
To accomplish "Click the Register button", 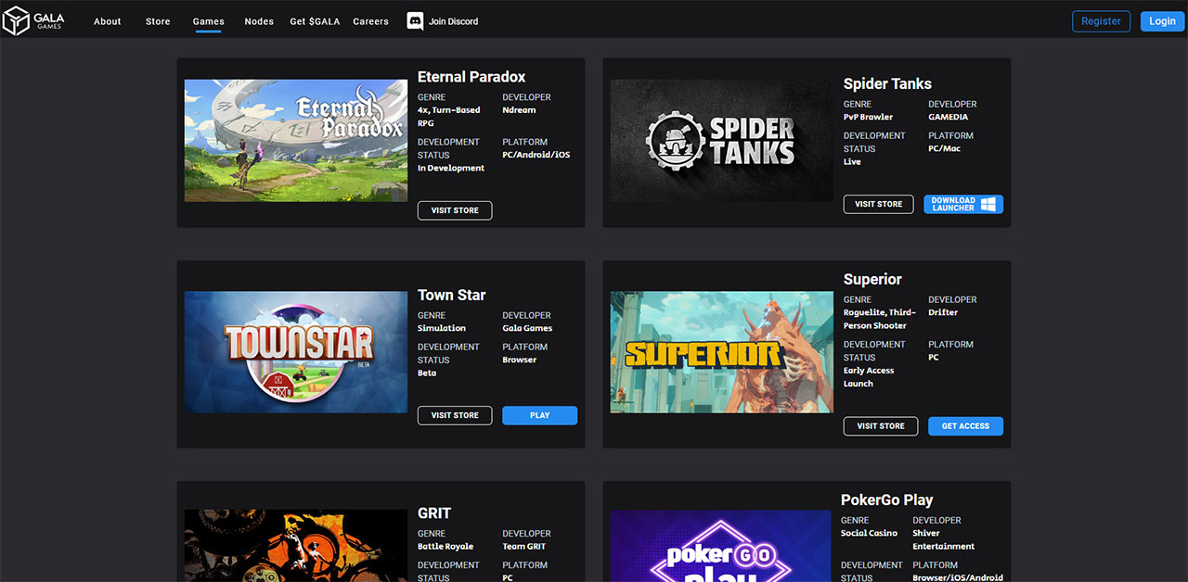I will [x=1101, y=21].
